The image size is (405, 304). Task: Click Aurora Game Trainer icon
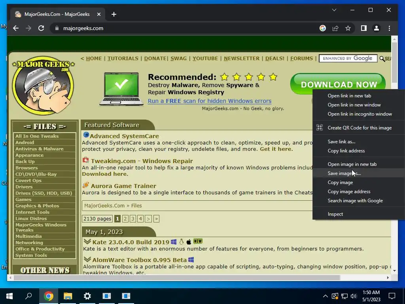86,185
